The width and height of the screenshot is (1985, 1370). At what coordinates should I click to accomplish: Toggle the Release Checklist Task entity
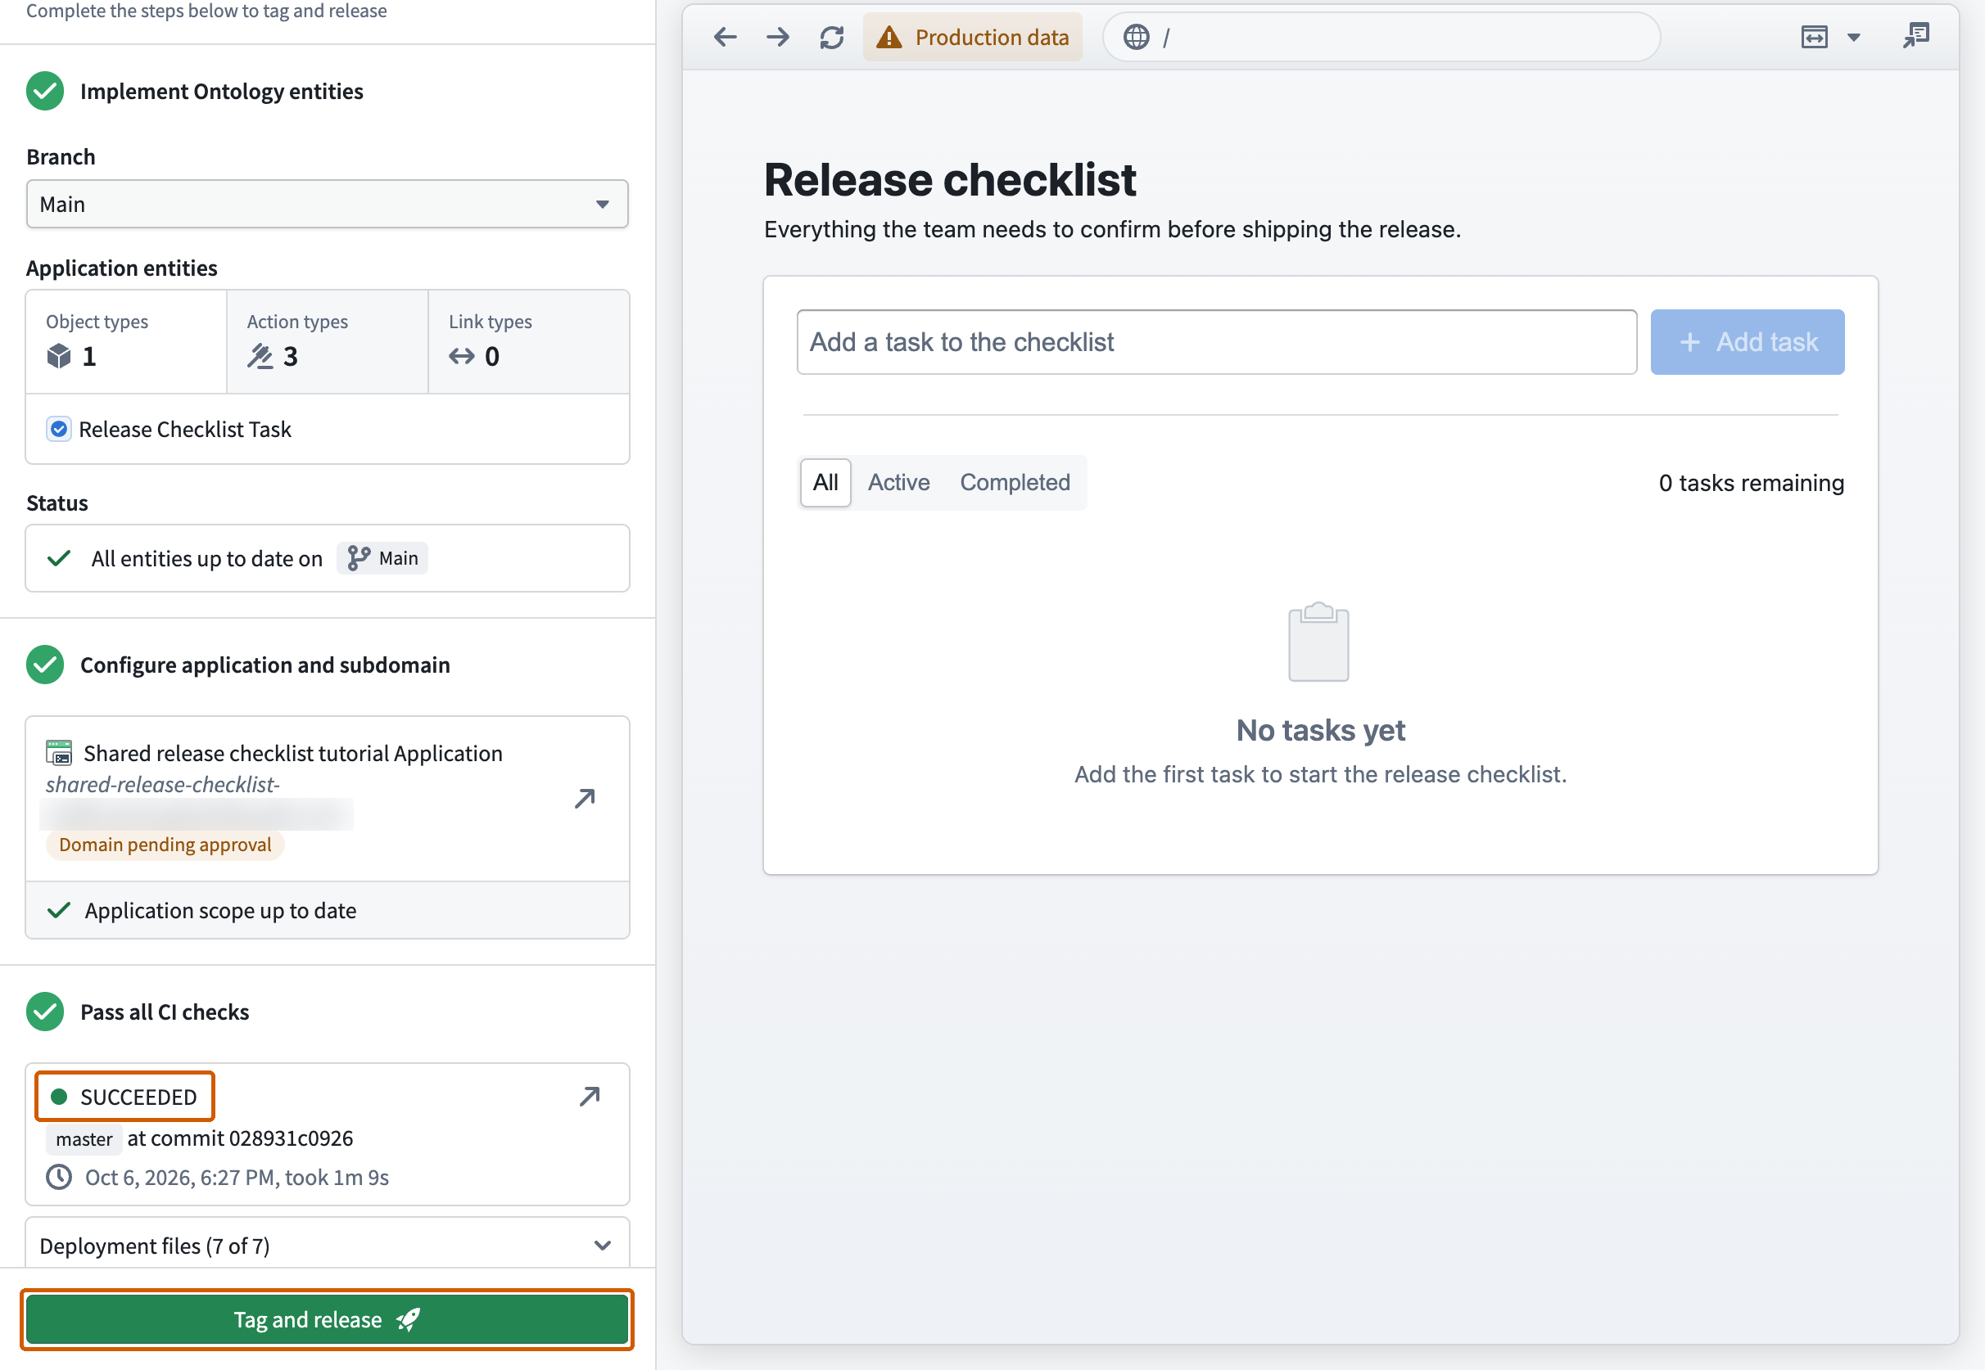pos(58,429)
